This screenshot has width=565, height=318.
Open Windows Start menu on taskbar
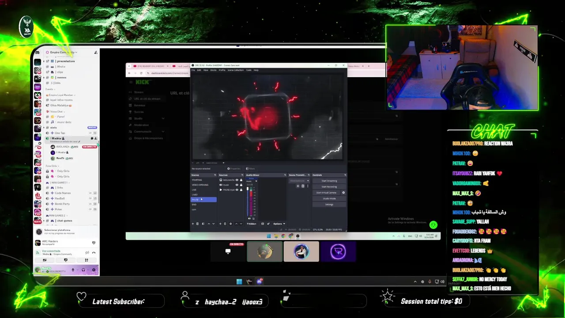coord(239,281)
